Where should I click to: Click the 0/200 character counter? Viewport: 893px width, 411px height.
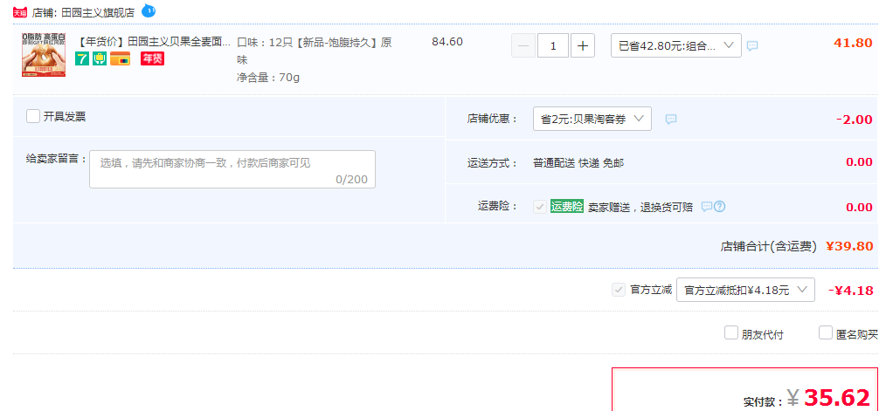pyautogui.click(x=351, y=180)
